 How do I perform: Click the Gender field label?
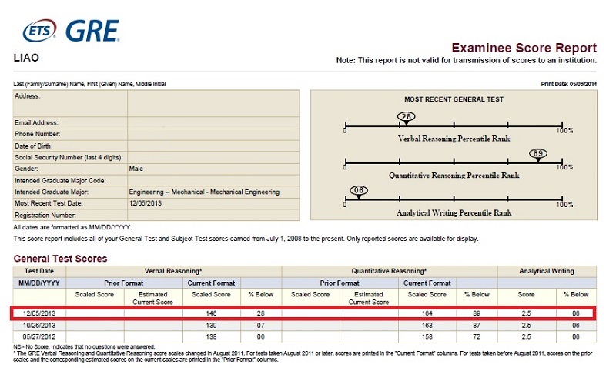point(26,169)
